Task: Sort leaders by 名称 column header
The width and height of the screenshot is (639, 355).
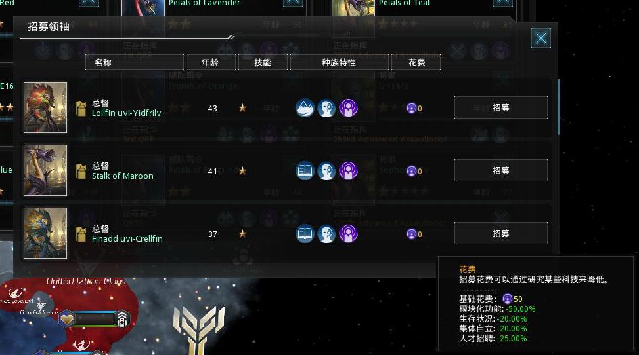Action: pos(135,62)
